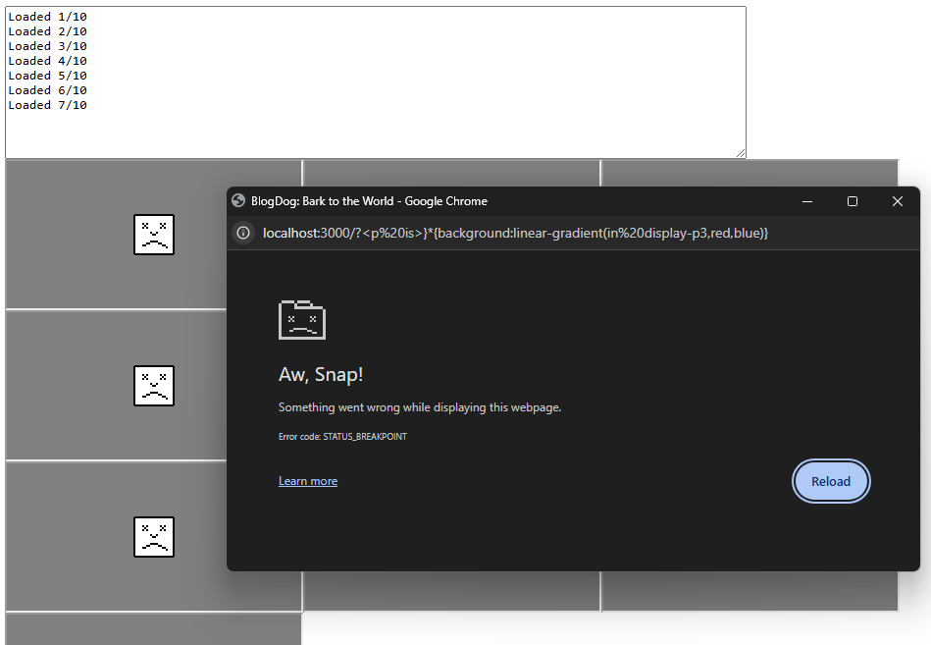Select the localhost URL in address bar
The width and height of the screenshot is (931, 645).
pos(515,233)
